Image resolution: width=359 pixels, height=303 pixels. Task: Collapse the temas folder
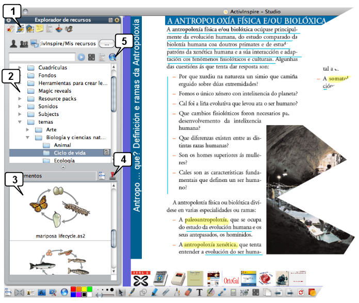click(x=20, y=122)
